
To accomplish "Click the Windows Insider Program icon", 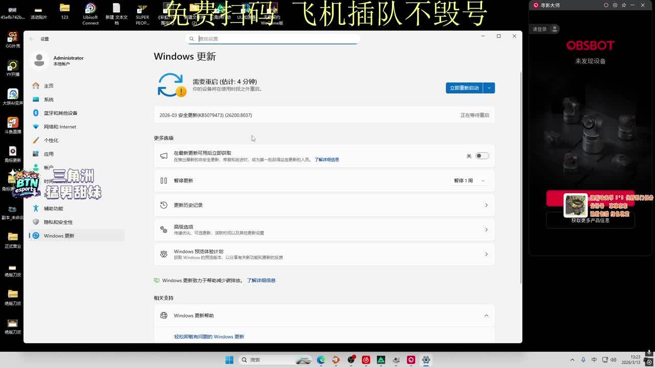I will pos(164,254).
